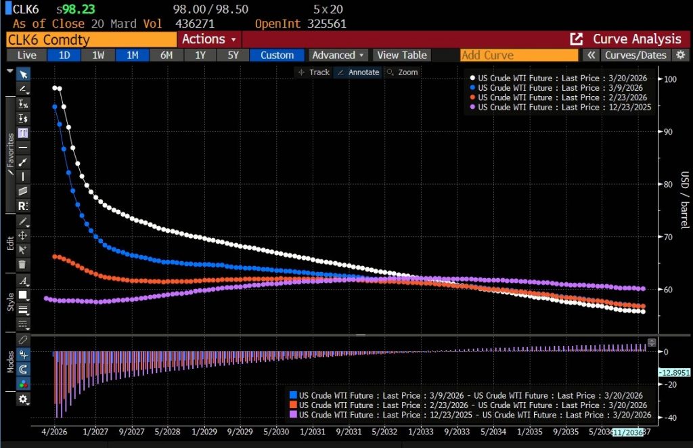Toggle Annotate mode on chart

pyautogui.click(x=358, y=72)
